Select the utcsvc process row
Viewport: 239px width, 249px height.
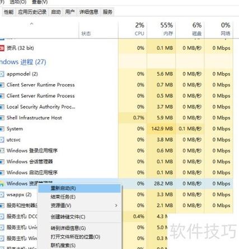(116, 140)
